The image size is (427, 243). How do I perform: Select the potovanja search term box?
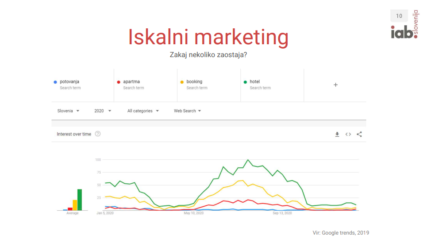[82, 85]
